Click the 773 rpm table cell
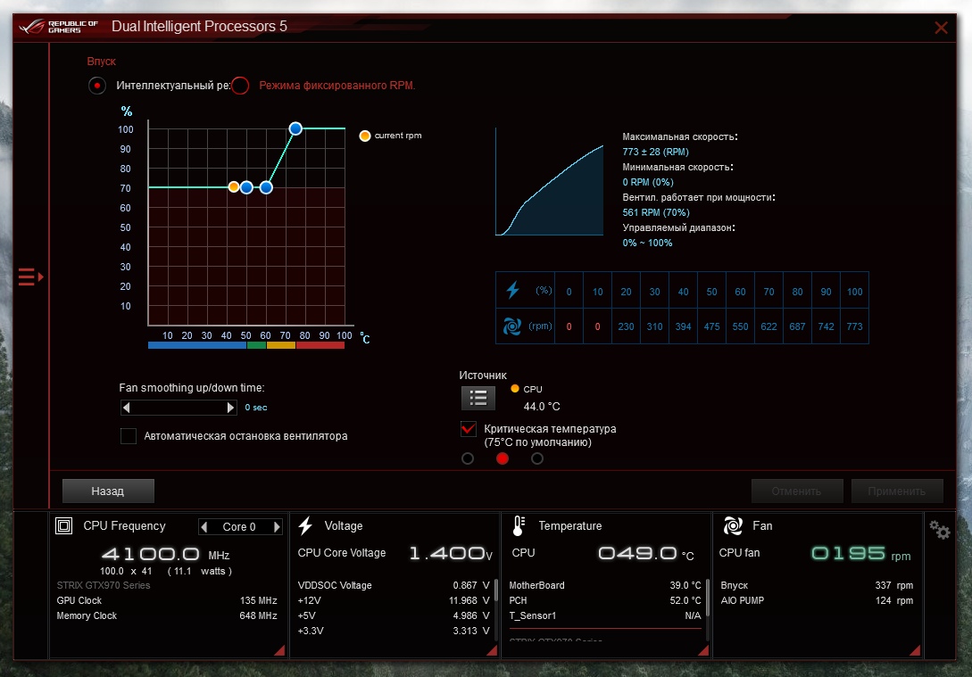 854,326
